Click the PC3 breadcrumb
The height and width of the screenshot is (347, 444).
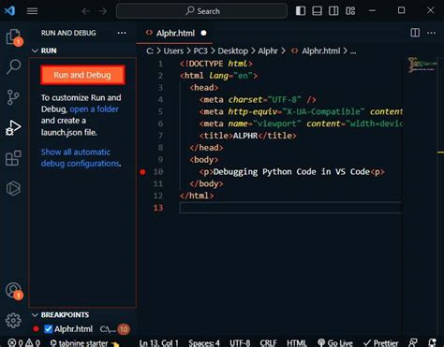[200, 51]
